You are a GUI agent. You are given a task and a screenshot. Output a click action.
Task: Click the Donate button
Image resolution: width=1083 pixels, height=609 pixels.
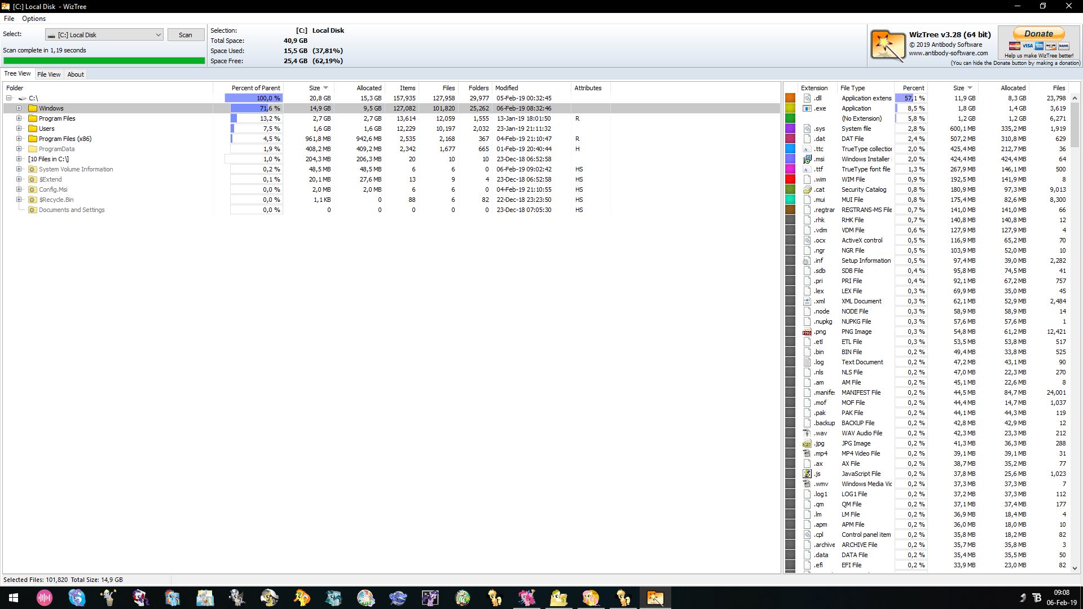click(1038, 34)
